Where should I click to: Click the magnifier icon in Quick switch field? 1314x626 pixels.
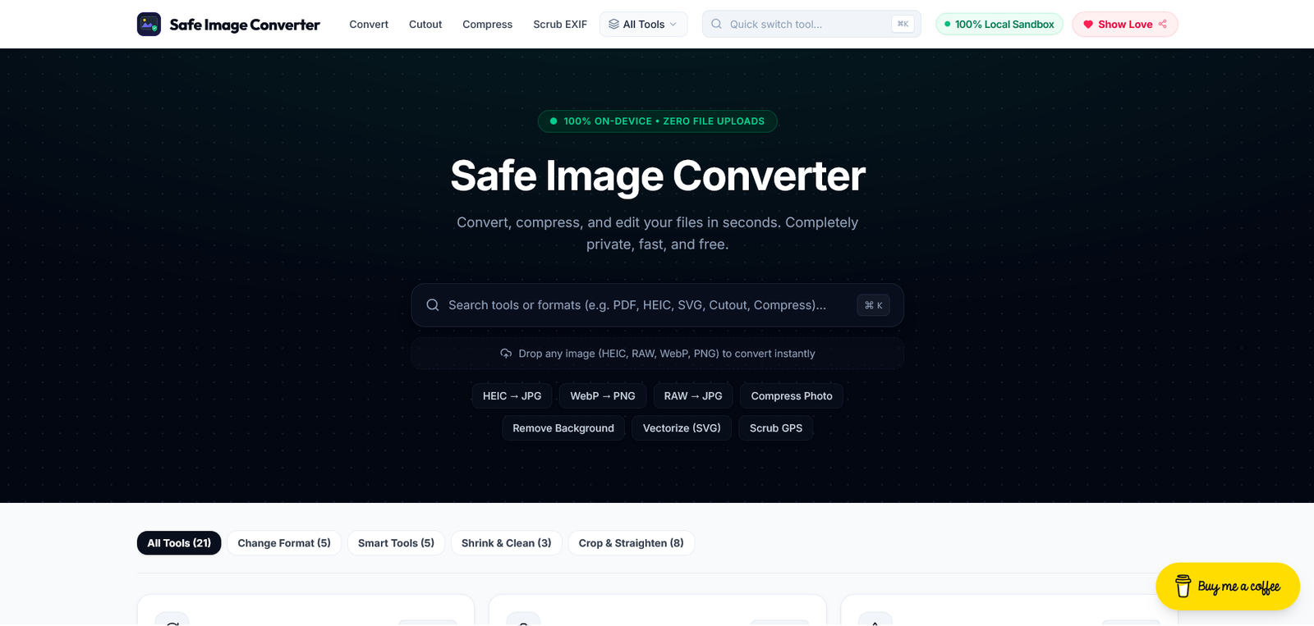pyautogui.click(x=716, y=25)
